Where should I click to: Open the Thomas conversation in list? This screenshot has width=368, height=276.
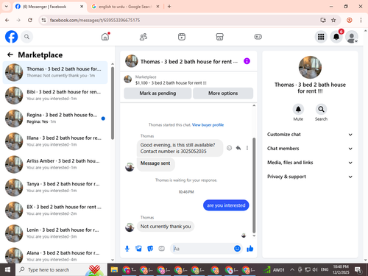coord(55,72)
